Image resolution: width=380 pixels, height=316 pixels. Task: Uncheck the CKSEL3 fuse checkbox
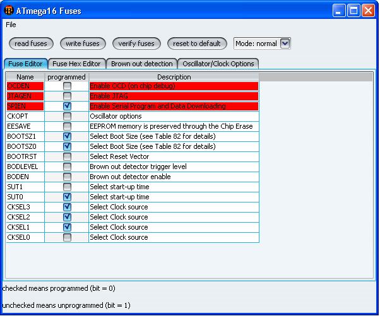pos(67,207)
